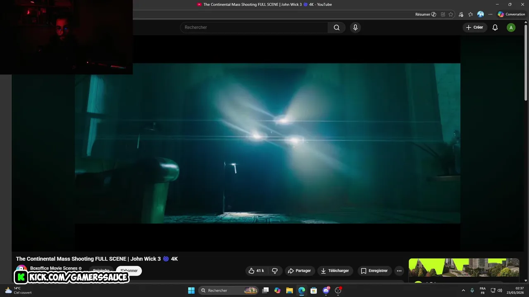The height and width of the screenshot is (297, 529).
Task: Click the Créer button
Action: pos(474,27)
